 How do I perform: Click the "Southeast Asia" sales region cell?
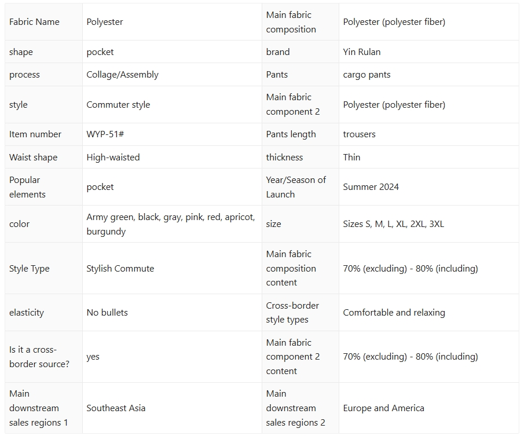116,408
